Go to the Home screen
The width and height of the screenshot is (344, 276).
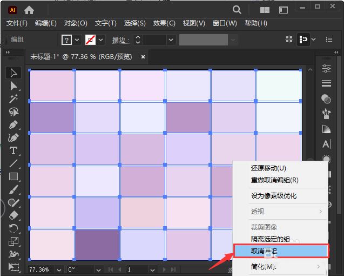coord(29,10)
